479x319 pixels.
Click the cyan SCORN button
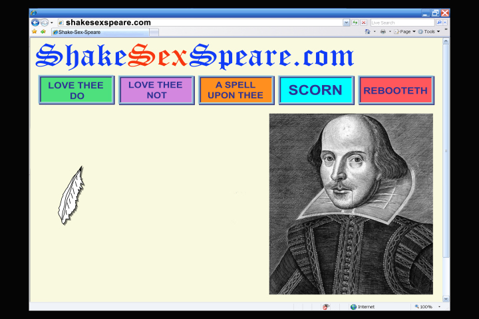pyautogui.click(x=316, y=90)
